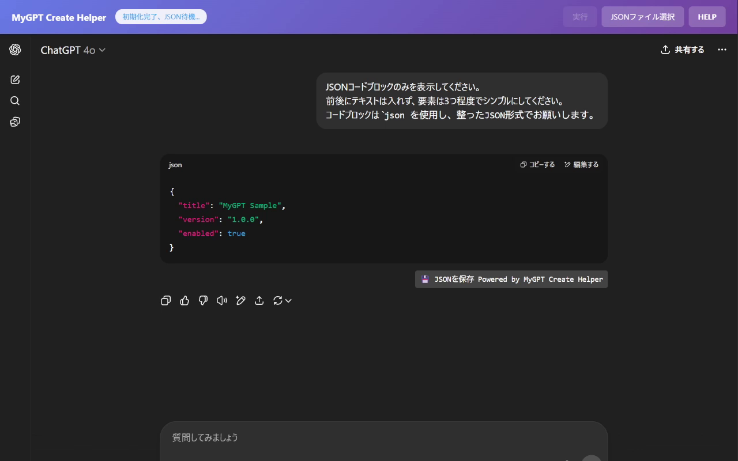Give thumbs up to the response

tap(184, 300)
